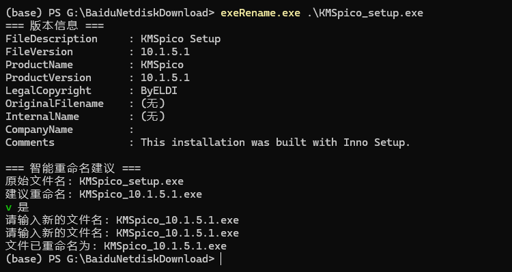The image size is (512, 272).
Task: Click the InternalName label
Action: (x=42, y=117)
